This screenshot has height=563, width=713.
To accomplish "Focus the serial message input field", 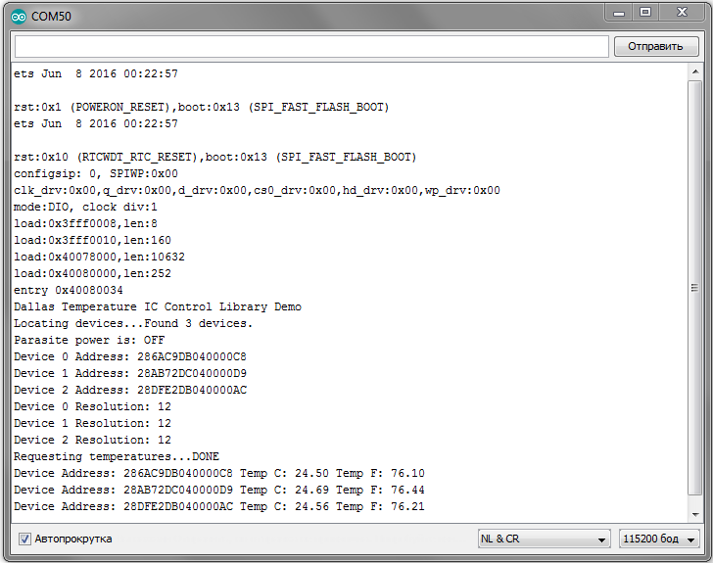I will tap(311, 46).
